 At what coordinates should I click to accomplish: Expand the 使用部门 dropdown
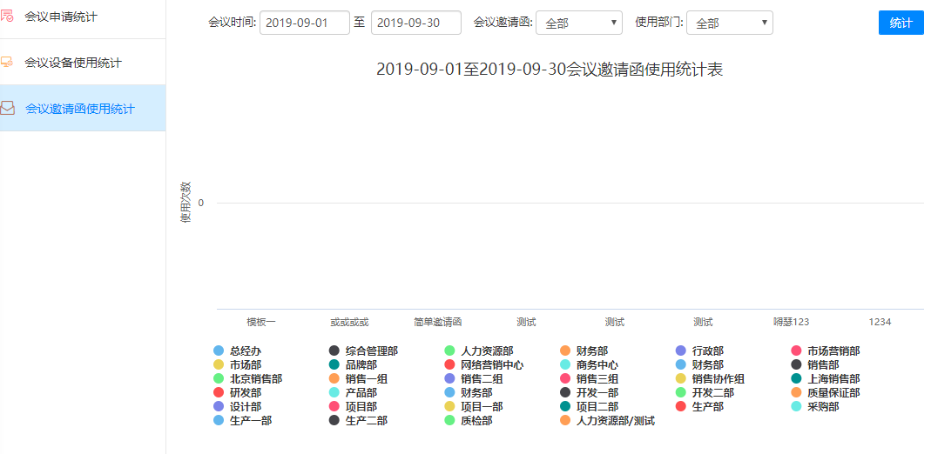729,23
